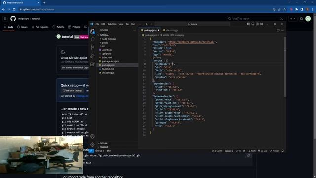Toggle the primary side bar in VS Code
This screenshot has height=178, width=316.
[x=249, y=24]
